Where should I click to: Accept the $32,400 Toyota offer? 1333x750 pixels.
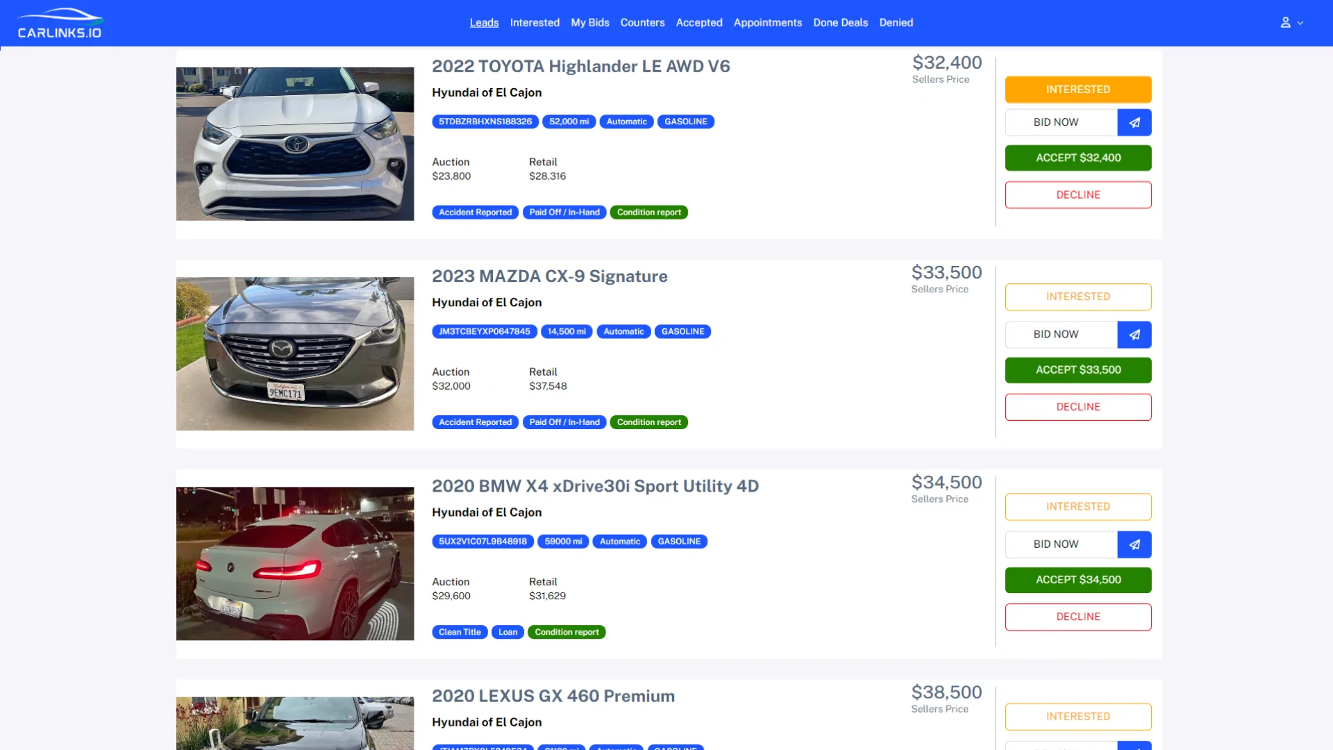pyautogui.click(x=1078, y=158)
